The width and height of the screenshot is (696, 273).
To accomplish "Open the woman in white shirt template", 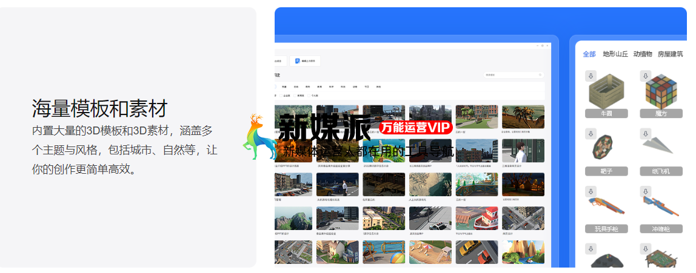I will [x=523, y=151].
